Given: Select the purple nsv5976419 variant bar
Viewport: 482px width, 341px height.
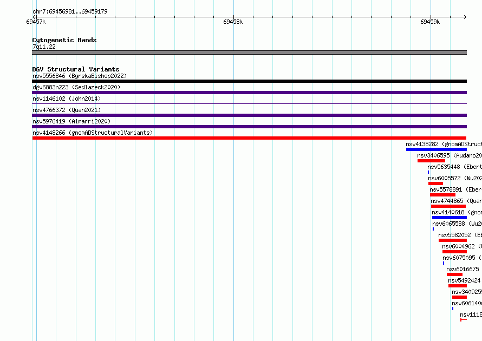Looking at the screenshot, I should pos(249,127).
